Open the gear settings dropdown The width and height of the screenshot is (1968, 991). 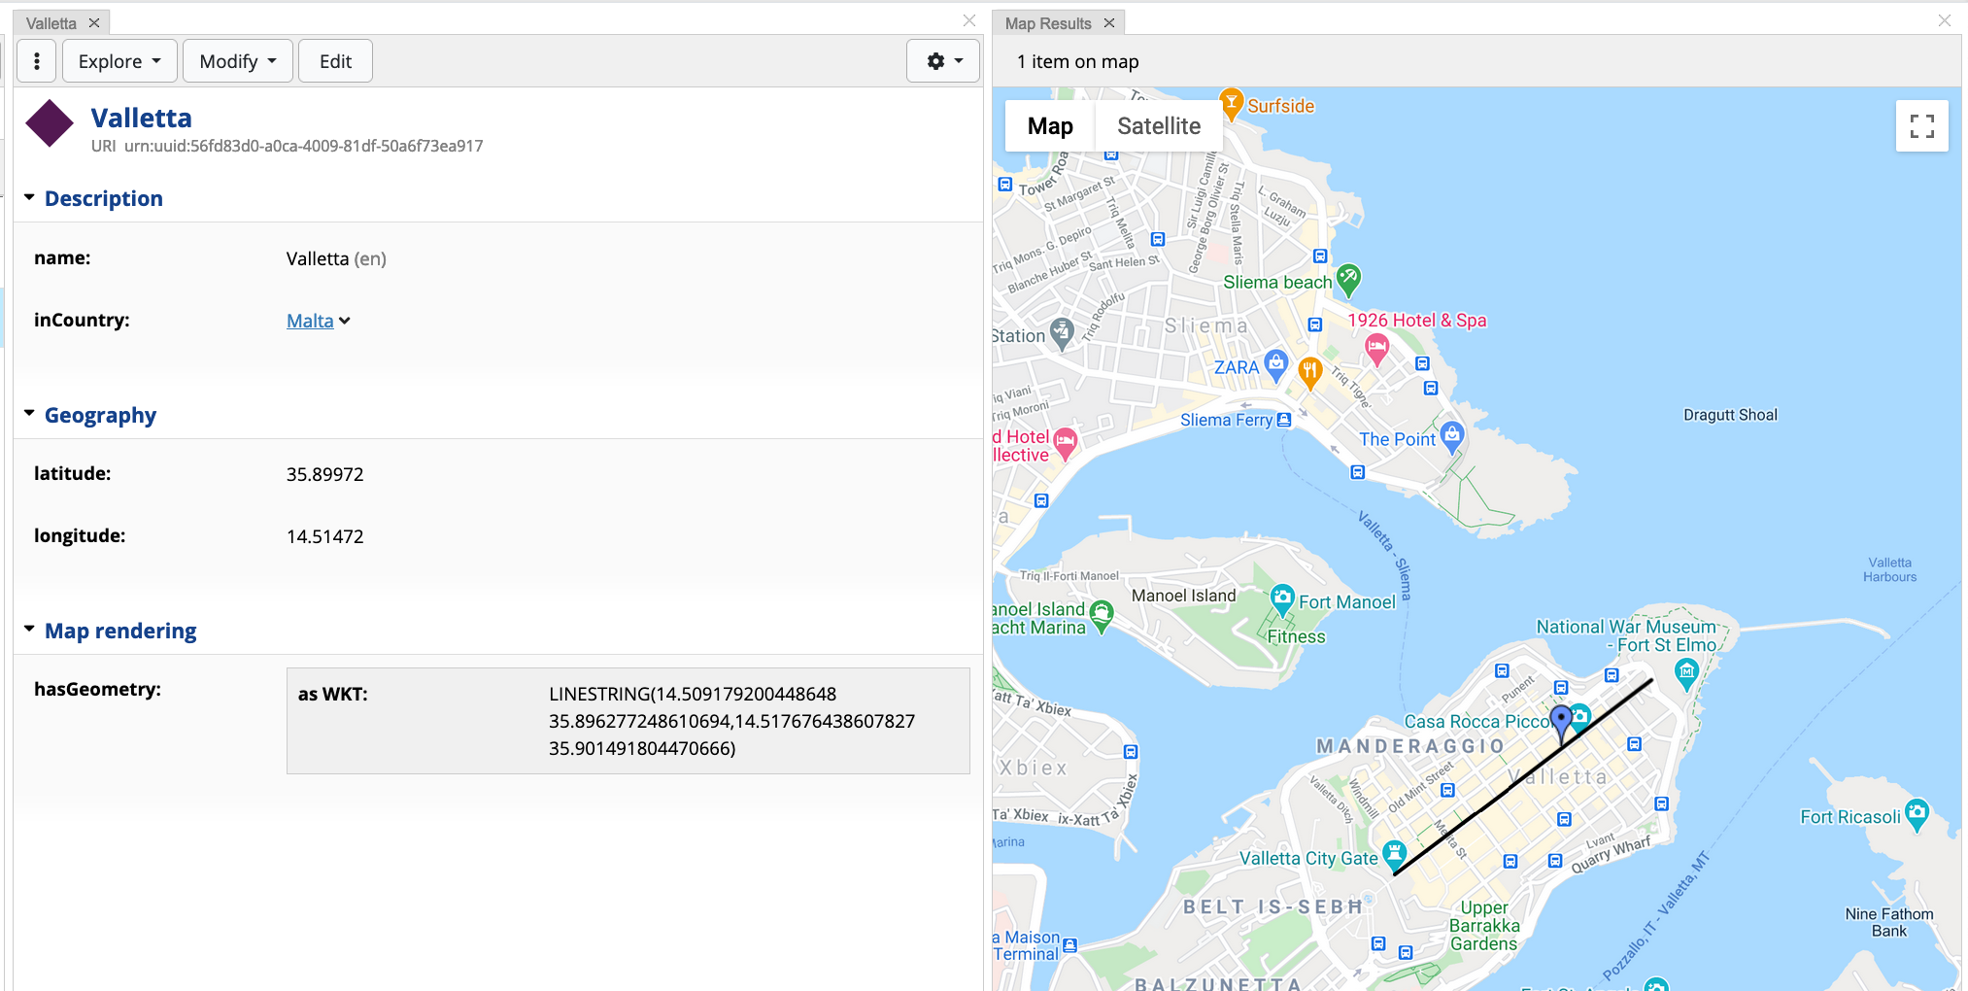pos(942,61)
